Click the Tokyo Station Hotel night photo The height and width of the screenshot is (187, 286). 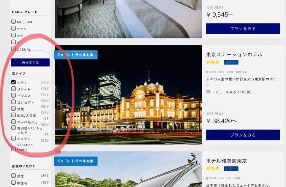pyautogui.click(x=128, y=95)
